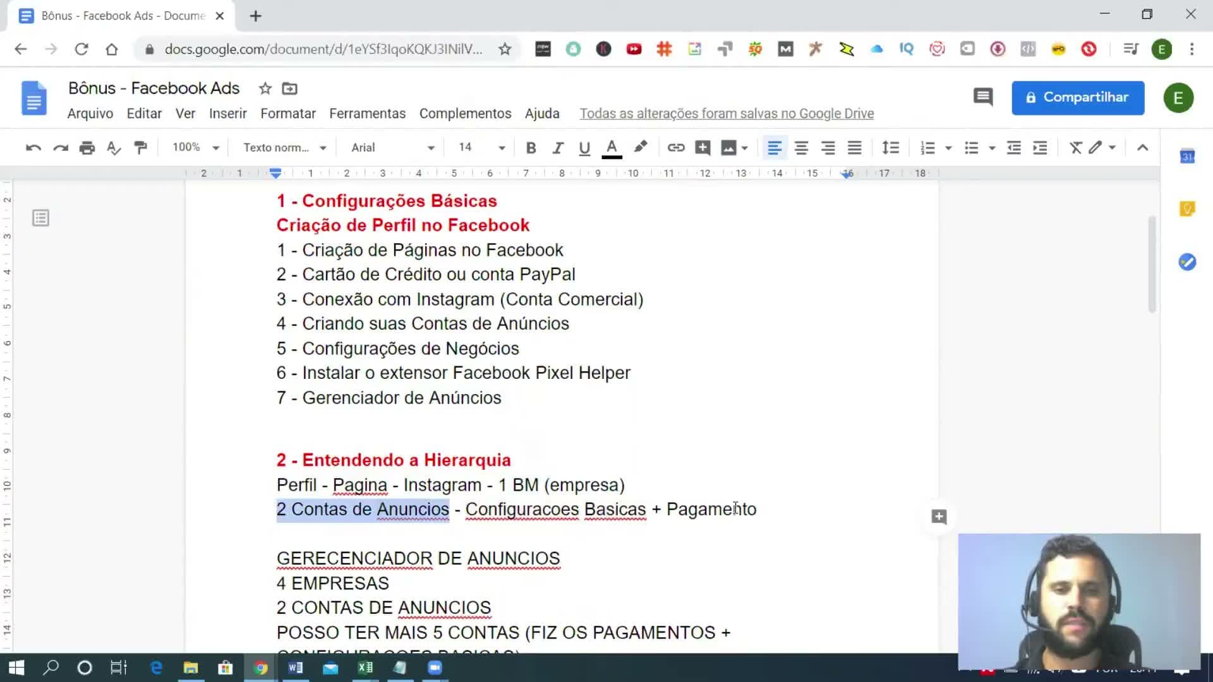Click saved to Google Drive status link
The height and width of the screenshot is (682, 1213).
click(727, 114)
